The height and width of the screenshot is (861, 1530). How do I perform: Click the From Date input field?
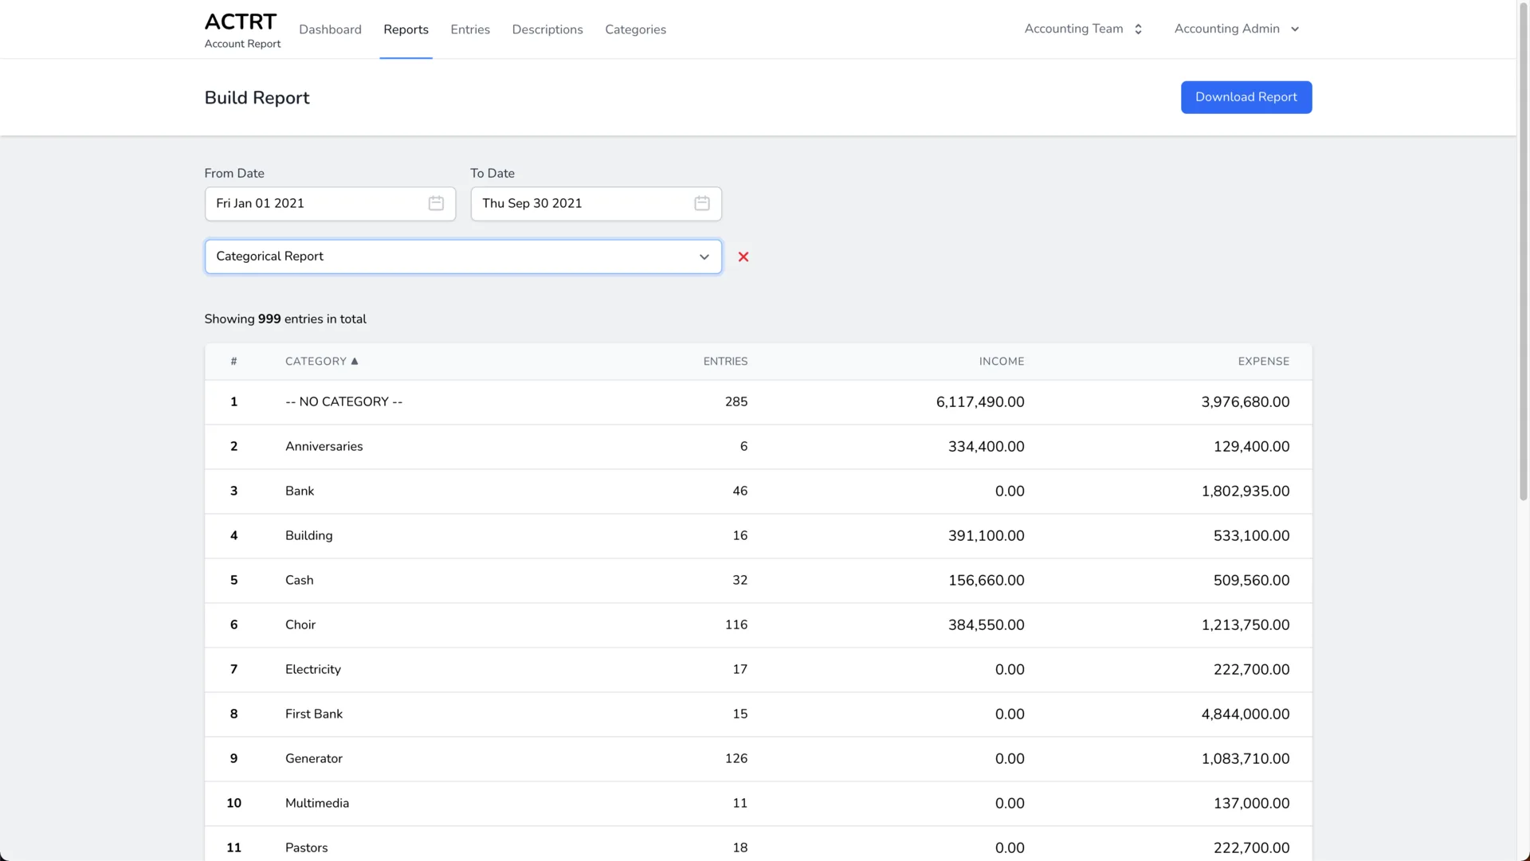point(330,204)
